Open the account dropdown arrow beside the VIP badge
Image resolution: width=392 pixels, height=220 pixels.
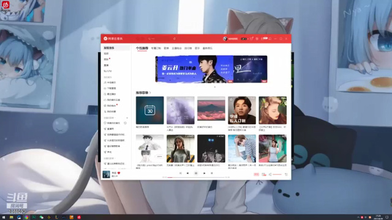pos(247,38)
